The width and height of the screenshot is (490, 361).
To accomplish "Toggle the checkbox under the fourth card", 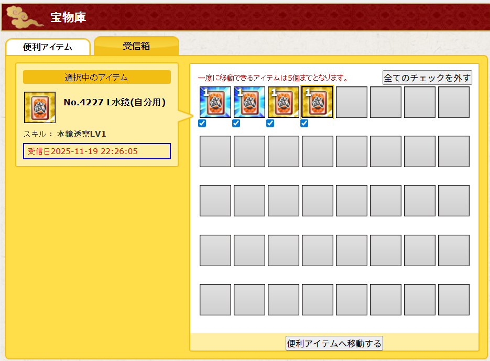I will [x=304, y=124].
